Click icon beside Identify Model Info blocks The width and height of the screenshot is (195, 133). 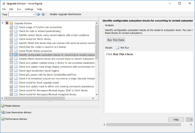16,43
